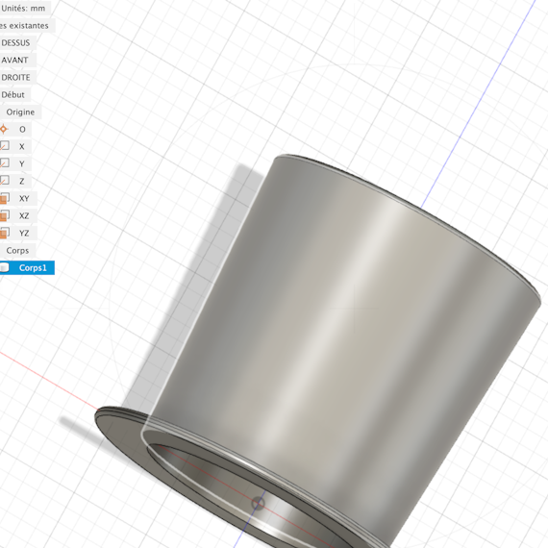Image resolution: width=548 pixels, height=548 pixels.
Task: Click the origin point icon beside O
Action: 4,129
